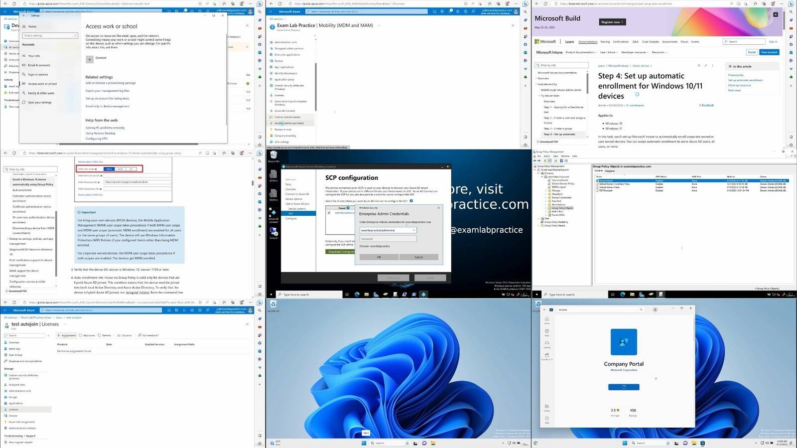Open Action menu in Group Policy Management
797x448 pixels.
pyautogui.click(x=546, y=156)
